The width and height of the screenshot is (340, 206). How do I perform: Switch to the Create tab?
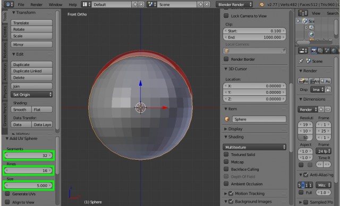5,32
